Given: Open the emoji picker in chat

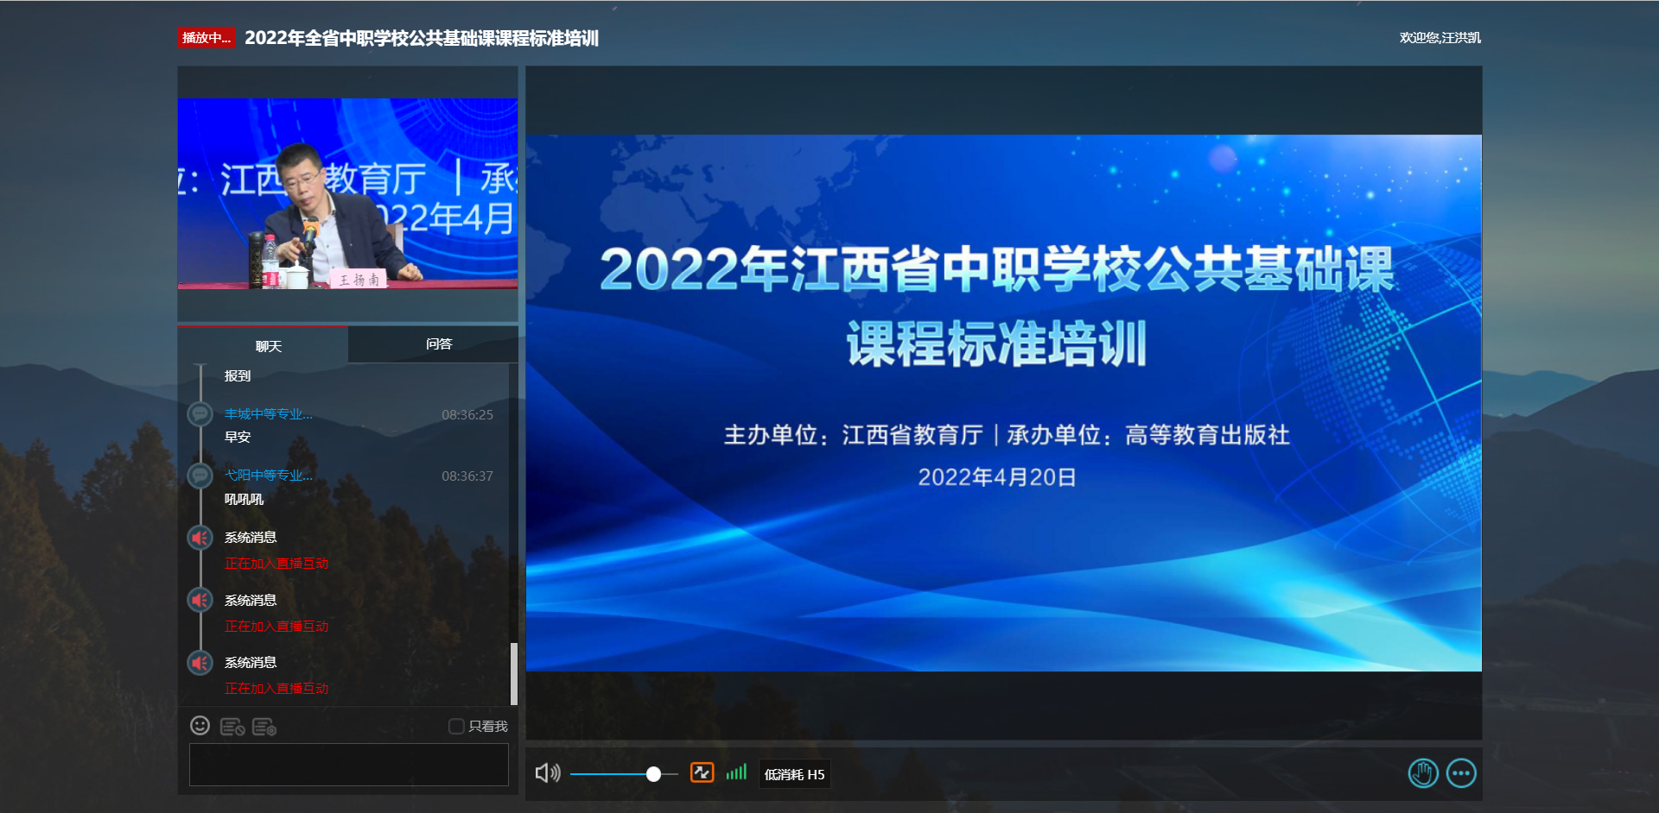Looking at the screenshot, I should 200,726.
